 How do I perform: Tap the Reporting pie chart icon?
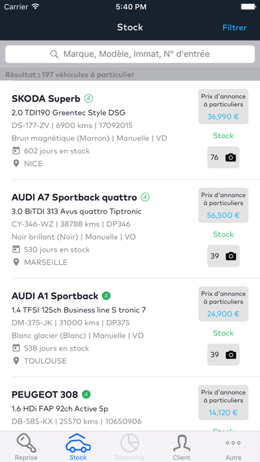click(129, 443)
